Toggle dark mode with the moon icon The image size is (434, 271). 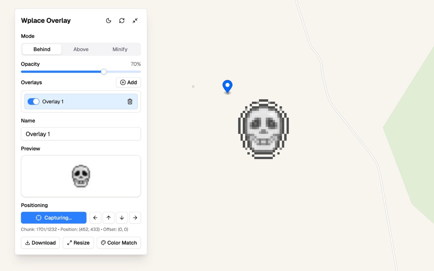click(108, 20)
